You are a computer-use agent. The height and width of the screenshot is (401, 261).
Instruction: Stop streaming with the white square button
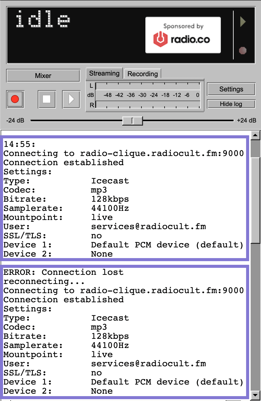(47, 99)
